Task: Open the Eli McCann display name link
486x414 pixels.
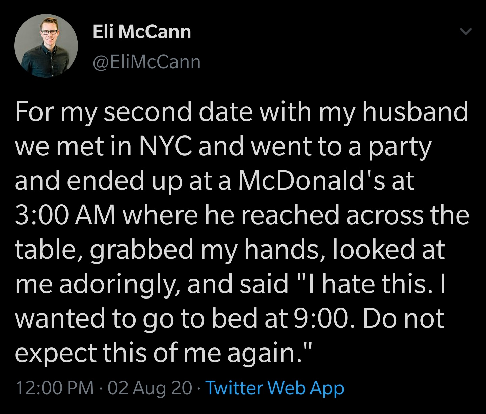Action: [x=142, y=32]
